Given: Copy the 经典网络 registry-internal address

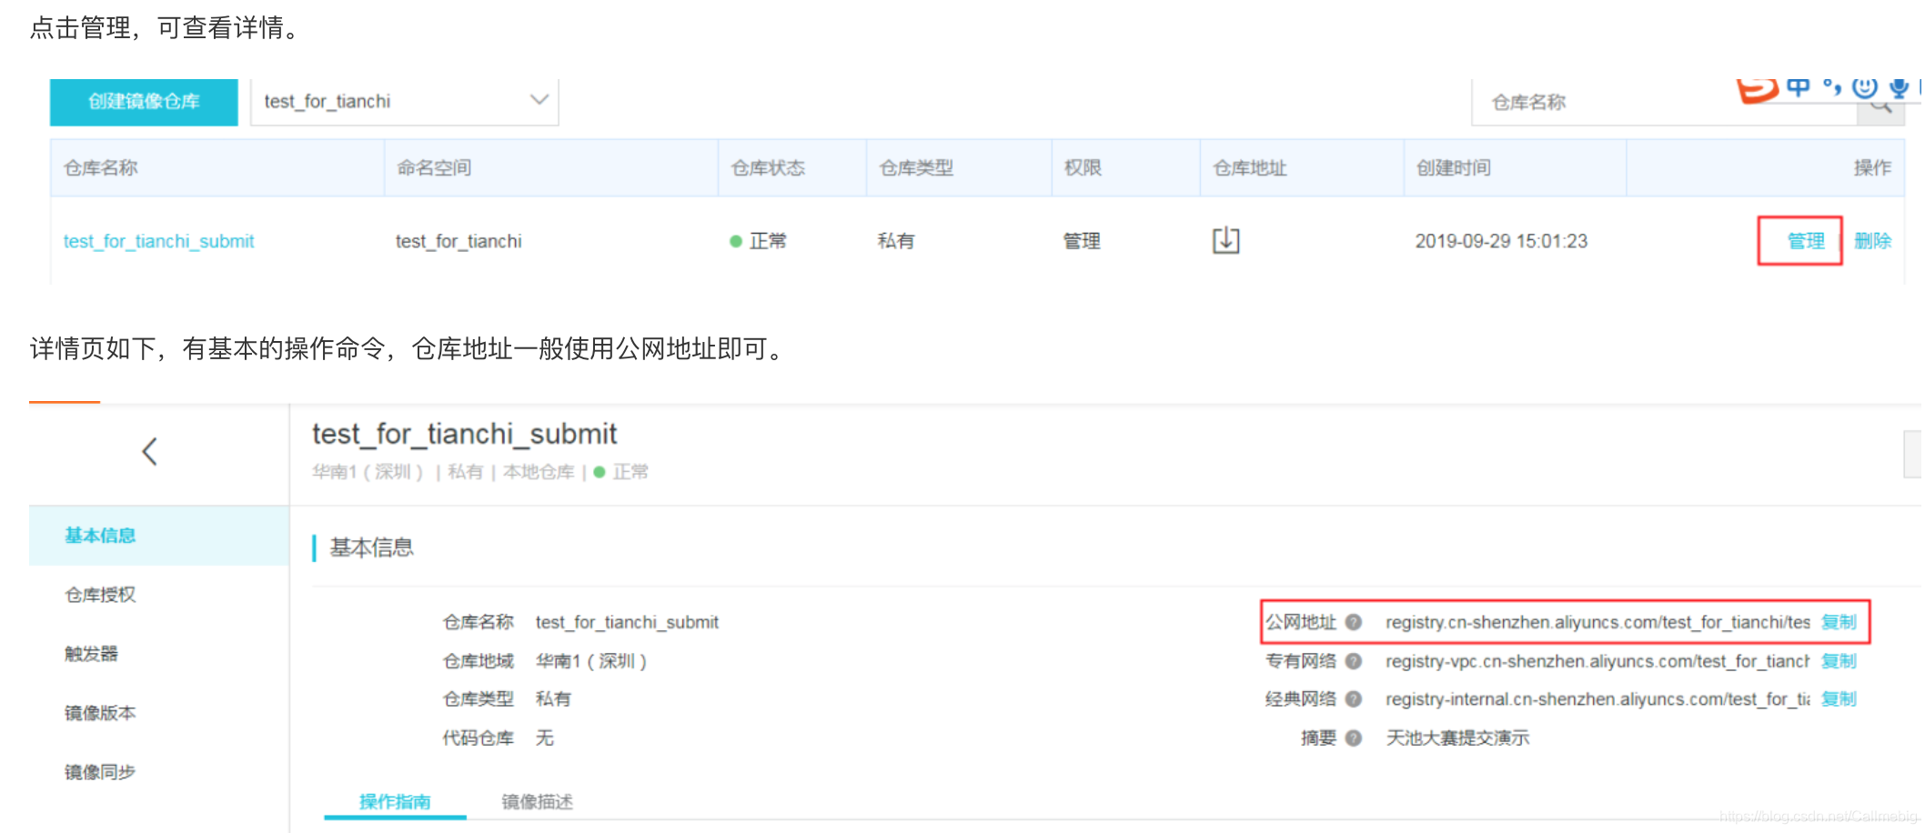Looking at the screenshot, I should pyautogui.click(x=1839, y=698).
